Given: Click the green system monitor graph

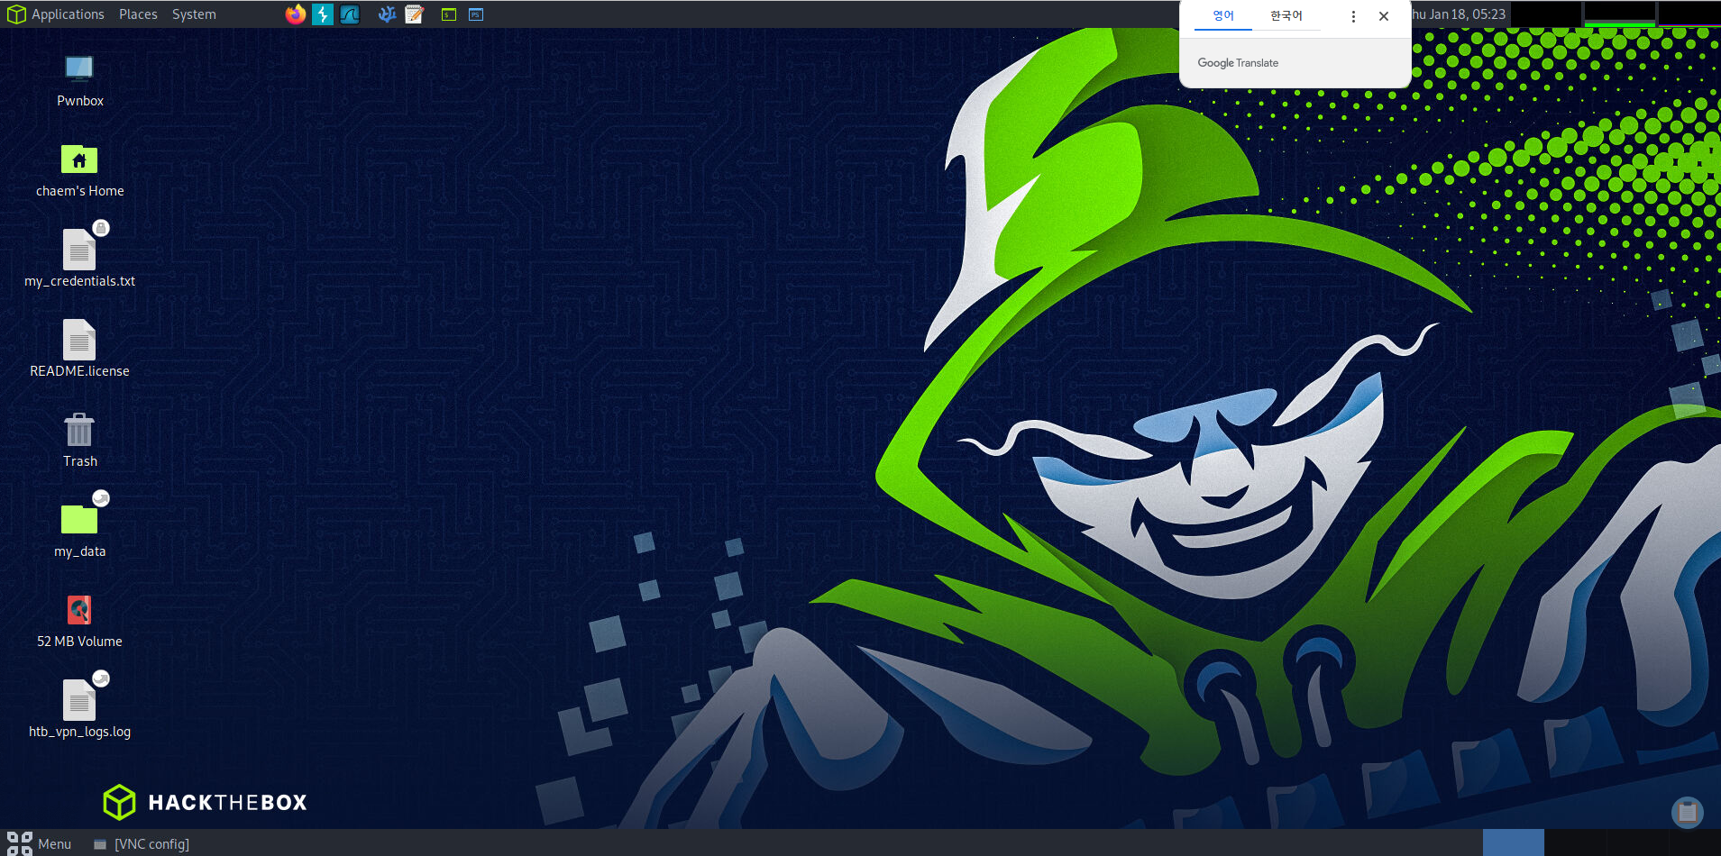Looking at the screenshot, I should (x=1619, y=14).
